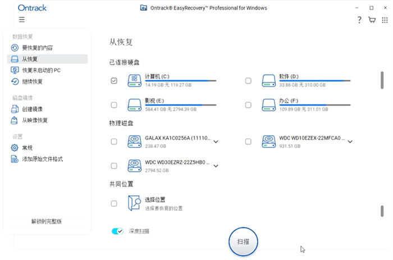The height and width of the screenshot is (260, 393).
Task: Click the upper vertical scrollbar thumb
Action: (x=382, y=80)
